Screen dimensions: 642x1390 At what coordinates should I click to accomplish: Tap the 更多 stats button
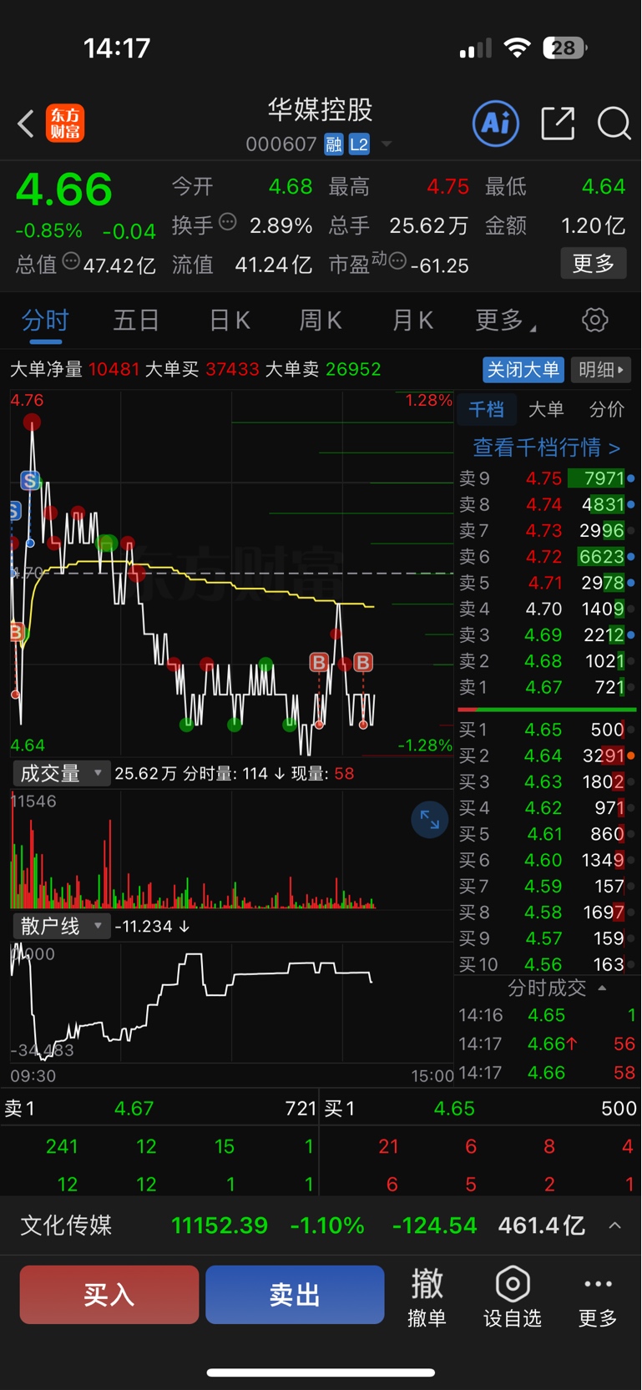click(x=594, y=263)
